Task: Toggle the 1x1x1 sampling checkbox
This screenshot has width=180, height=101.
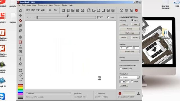Action: 132,20
